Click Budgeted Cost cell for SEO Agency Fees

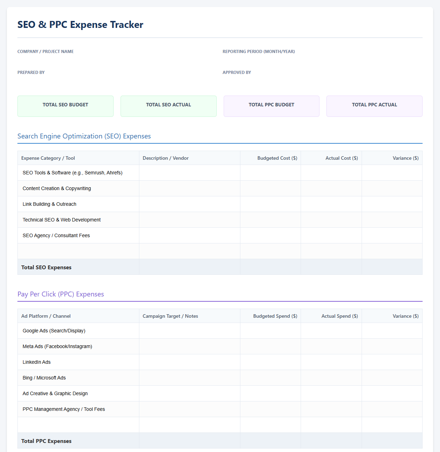pyautogui.click(x=270, y=235)
